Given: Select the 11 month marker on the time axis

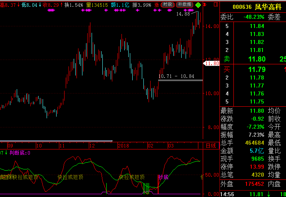Looking at the screenshot, I should tap(62, 146).
